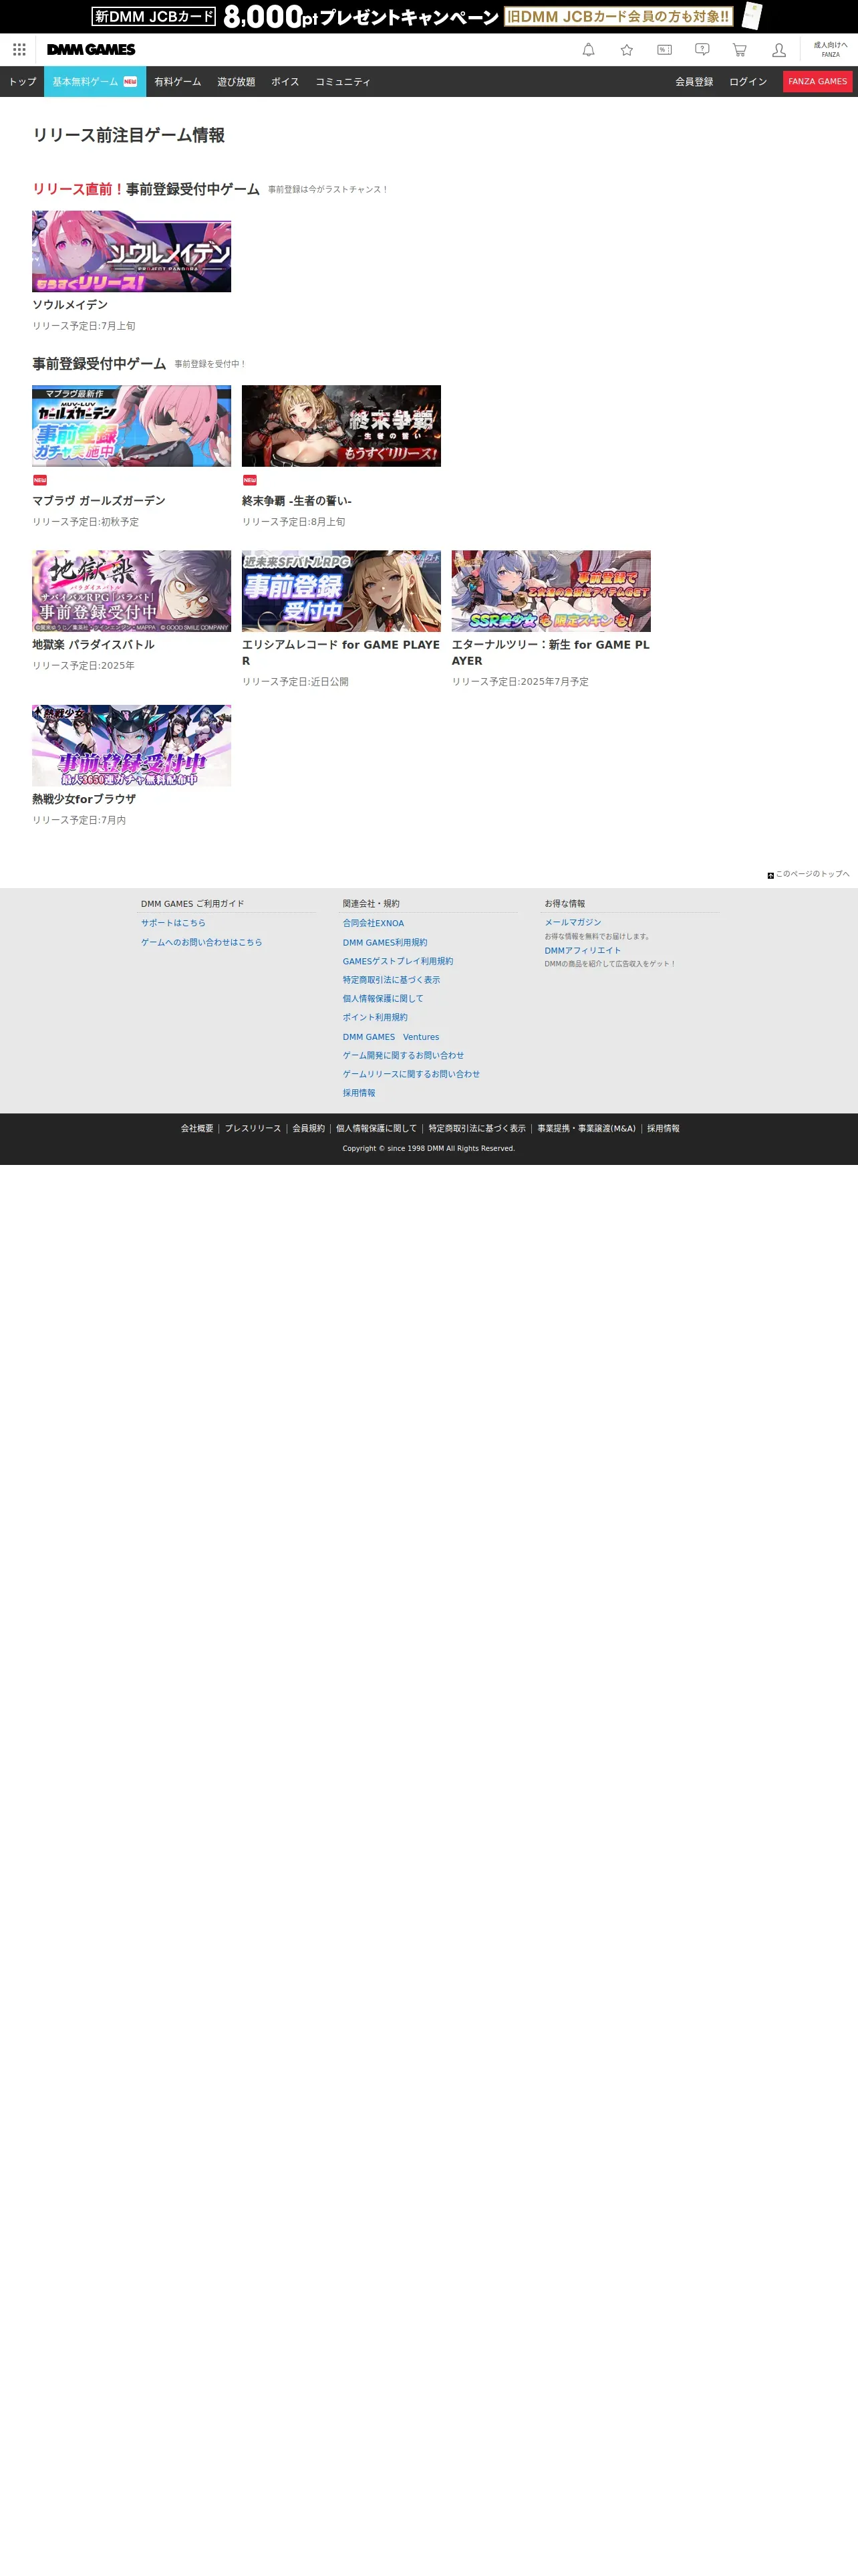Open favorites star icon

tap(626, 50)
